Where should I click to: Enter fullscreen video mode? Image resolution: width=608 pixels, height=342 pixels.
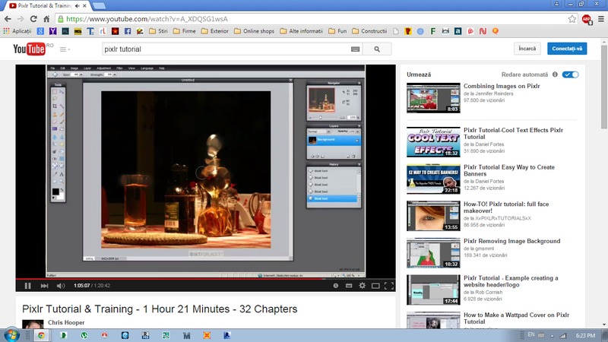click(x=389, y=286)
